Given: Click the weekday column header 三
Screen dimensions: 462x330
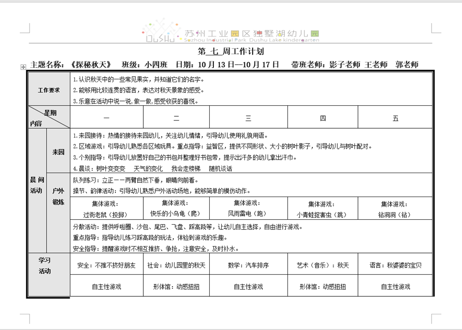Looking at the screenshot, I should [x=248, y=118].
